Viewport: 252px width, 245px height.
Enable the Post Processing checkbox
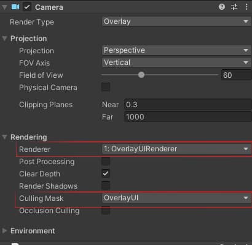[x=106, y=161]
